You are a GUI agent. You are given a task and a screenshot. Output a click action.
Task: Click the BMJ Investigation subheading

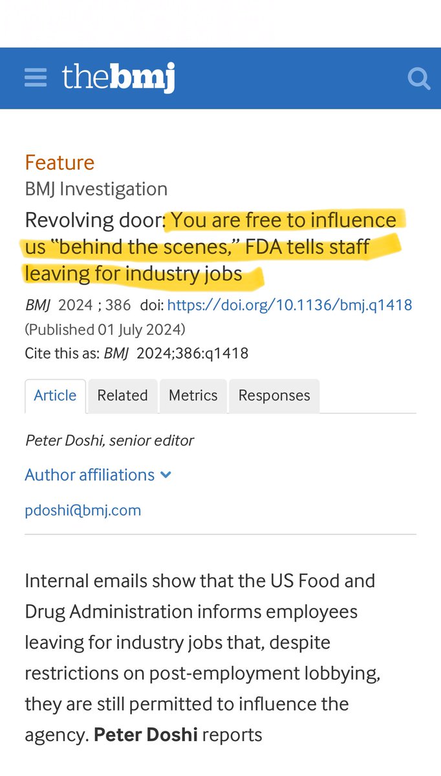(x=96, y=189)
